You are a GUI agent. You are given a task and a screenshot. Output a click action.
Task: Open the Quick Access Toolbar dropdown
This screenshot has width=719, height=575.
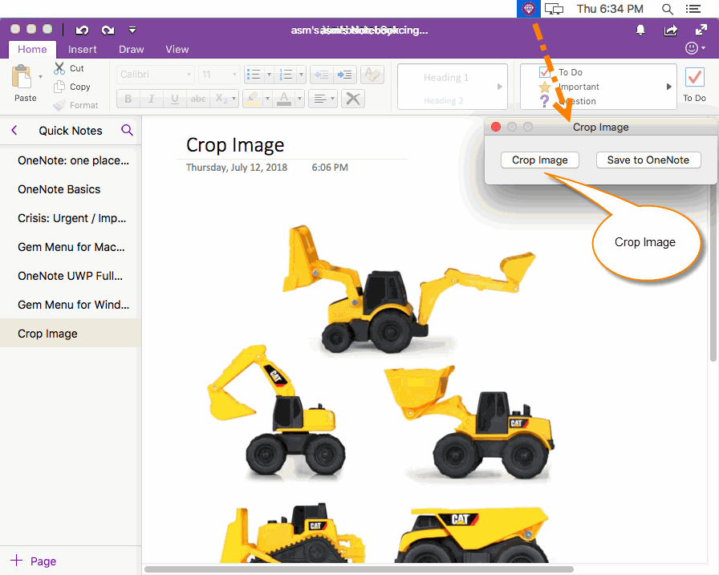coord(132,30)
